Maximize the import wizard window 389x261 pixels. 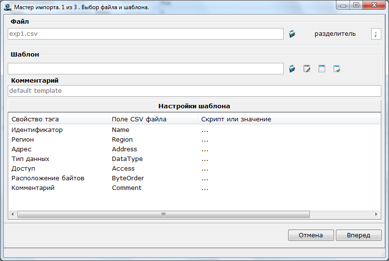(x=356, y=5)
